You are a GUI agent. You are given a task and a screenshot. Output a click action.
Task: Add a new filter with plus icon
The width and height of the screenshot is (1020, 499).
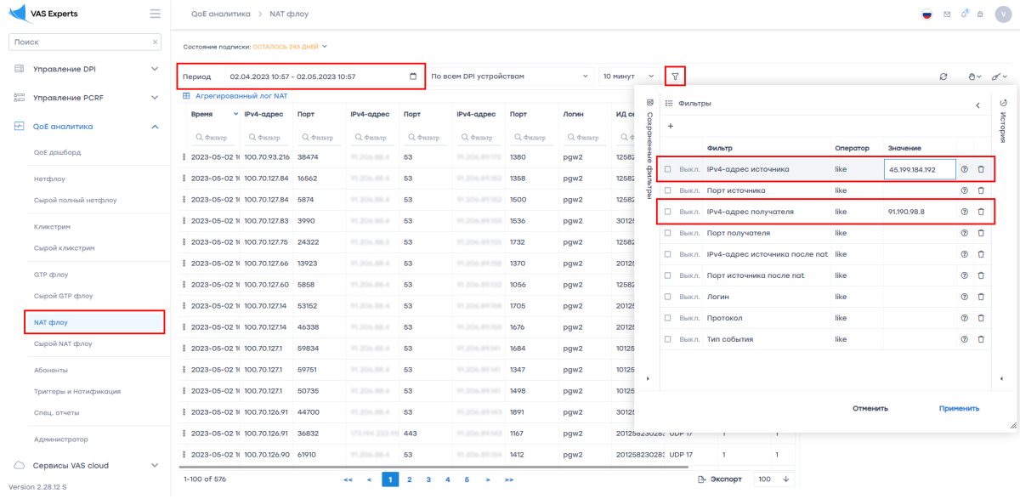[x=670, y=126]
